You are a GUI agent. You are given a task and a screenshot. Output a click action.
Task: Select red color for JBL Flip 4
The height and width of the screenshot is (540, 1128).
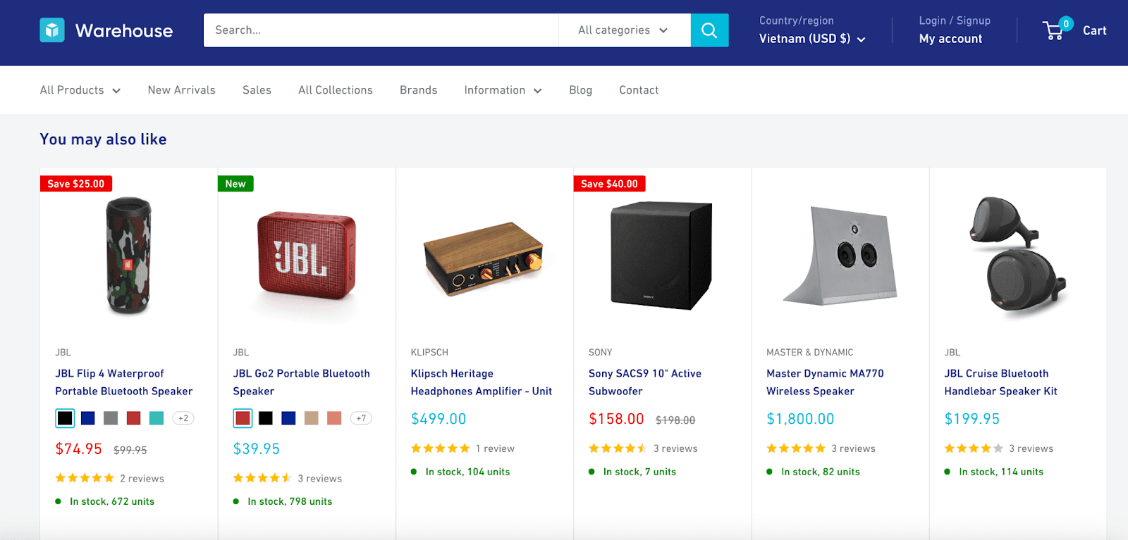[134, 418]
